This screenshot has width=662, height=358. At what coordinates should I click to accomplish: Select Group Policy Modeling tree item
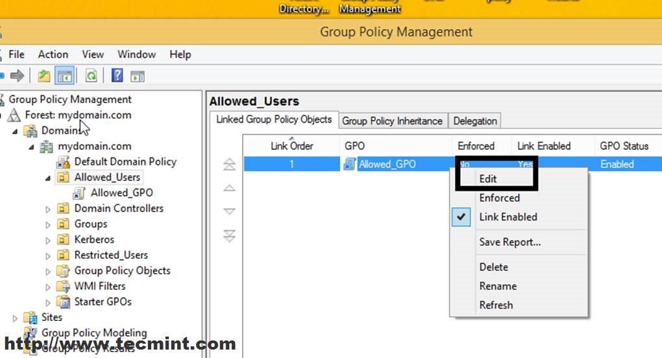click(x=93, y=333)
